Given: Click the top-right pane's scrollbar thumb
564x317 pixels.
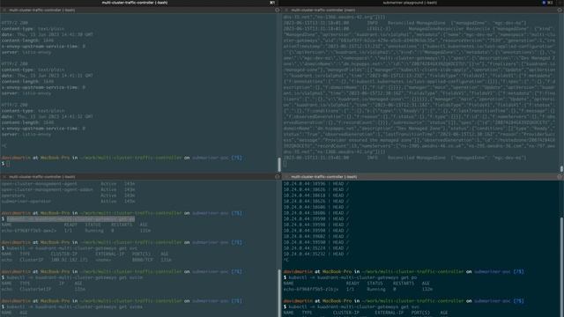Looking at the screenshot, I should tap(561, 168).
